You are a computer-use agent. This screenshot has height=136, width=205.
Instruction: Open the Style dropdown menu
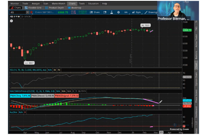click(x=137, y=12)
